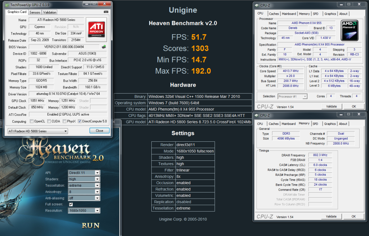Select the Graphics Card tab in GPU-Z
This screenshot has height=236, width=369.
(17, 12)
